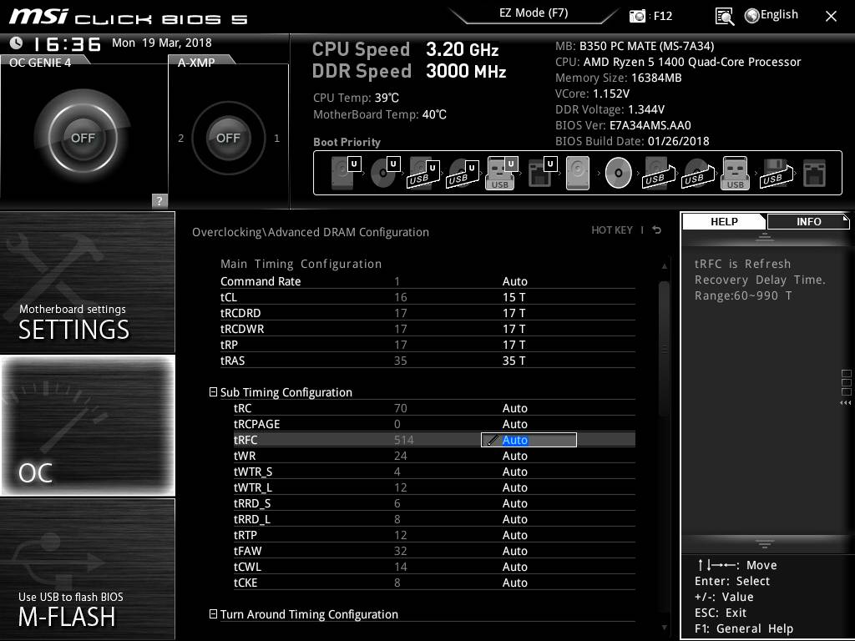Take a screenshot with the F12 camera icon
This screenshot has width=855, height=641.
coord(637,16)
